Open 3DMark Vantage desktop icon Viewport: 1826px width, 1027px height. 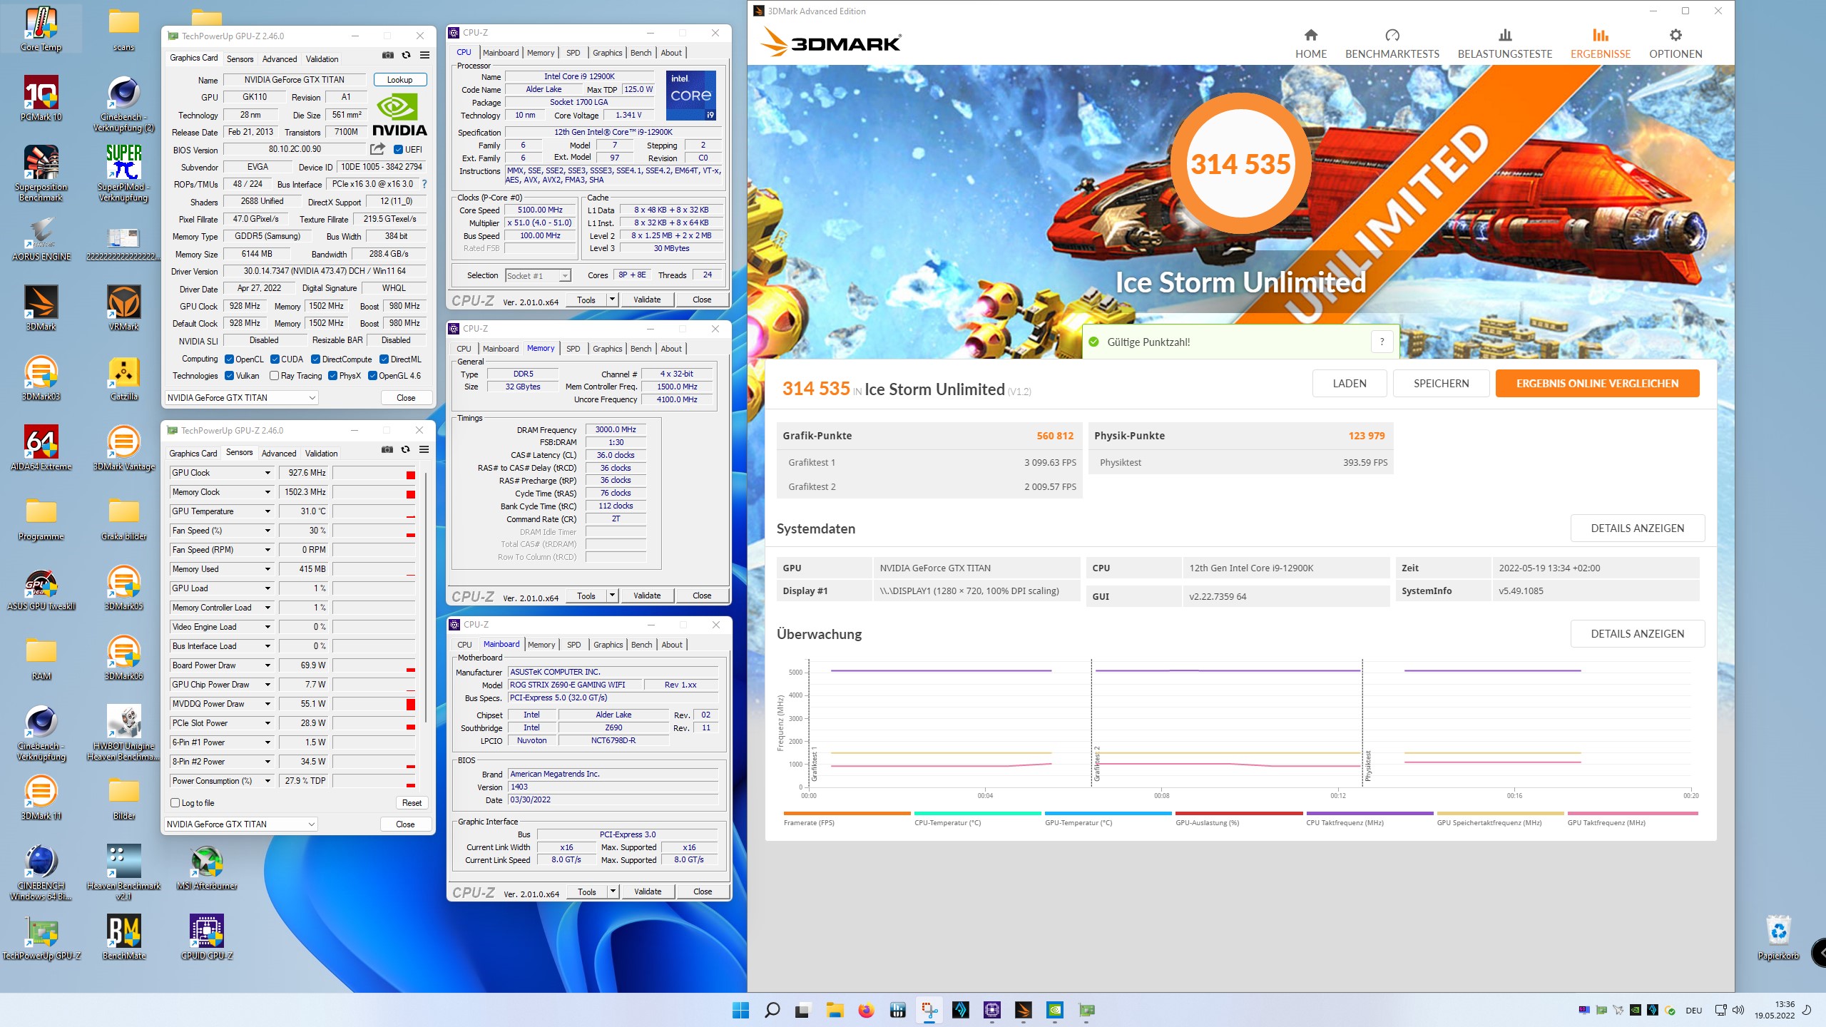point(124,448)
